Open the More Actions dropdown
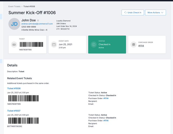The height and width of the screenshot is (134, 173). pos(155,12)
